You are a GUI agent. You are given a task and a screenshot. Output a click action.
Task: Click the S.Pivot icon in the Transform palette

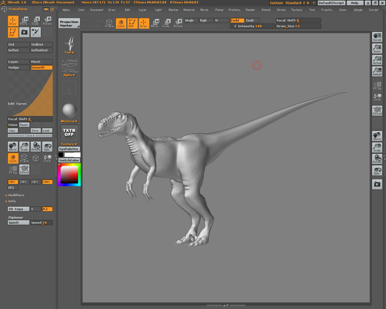(24, 169)
